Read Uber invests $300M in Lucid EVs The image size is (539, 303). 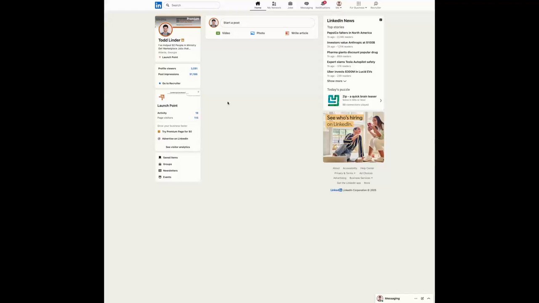pyautogui.click(x=350, y=72)
